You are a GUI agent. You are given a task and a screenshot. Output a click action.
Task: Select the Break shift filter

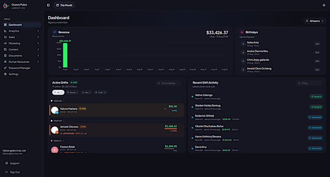click(72, 92)
